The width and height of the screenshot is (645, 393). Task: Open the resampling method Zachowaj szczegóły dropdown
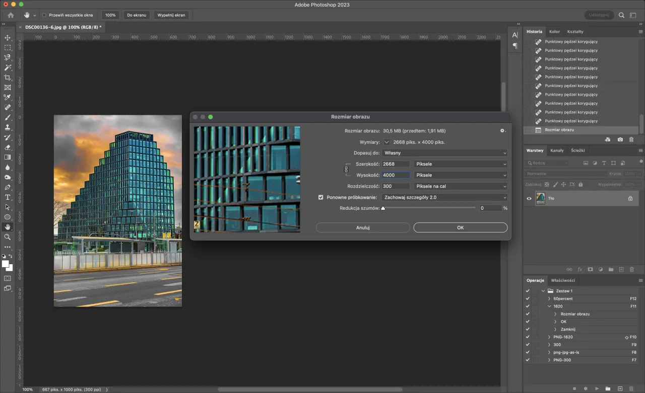coord(444,197)
